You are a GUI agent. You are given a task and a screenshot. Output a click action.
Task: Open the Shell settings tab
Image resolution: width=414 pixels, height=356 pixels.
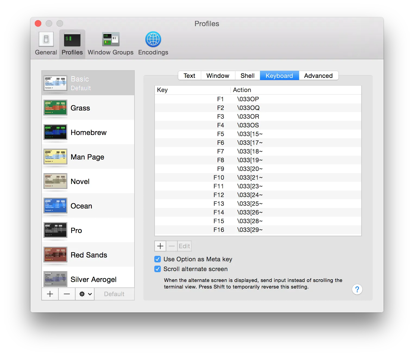pyautogui.click(x=247, y=76)
